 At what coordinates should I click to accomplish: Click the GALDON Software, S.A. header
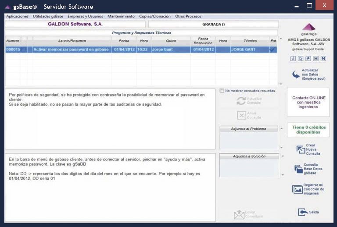pos(75,24)
